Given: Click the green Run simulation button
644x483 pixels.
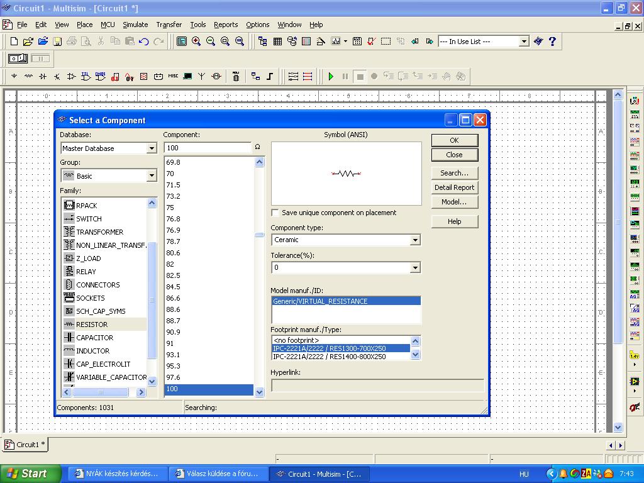Looking at the screenshot, I should pos(331,76).
